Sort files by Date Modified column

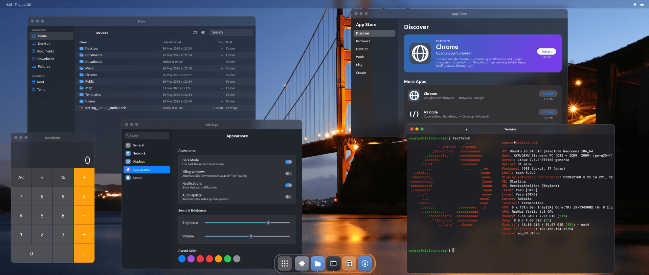[172, 42]
